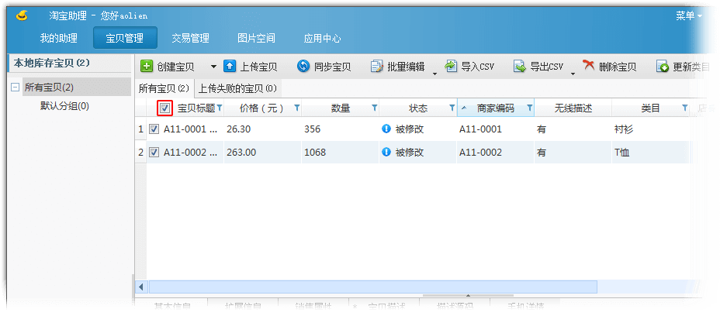
Task: Click the blue info icon in row A11-0002
Action: 386,152
